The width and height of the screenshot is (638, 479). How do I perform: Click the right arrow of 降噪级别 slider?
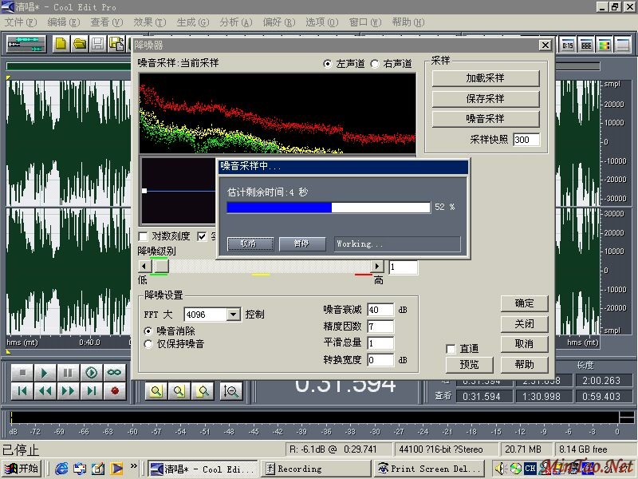(377, 266)
